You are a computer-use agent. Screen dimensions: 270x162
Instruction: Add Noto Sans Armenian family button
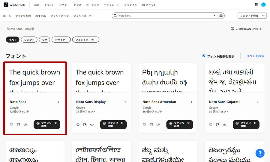point(180,124)
